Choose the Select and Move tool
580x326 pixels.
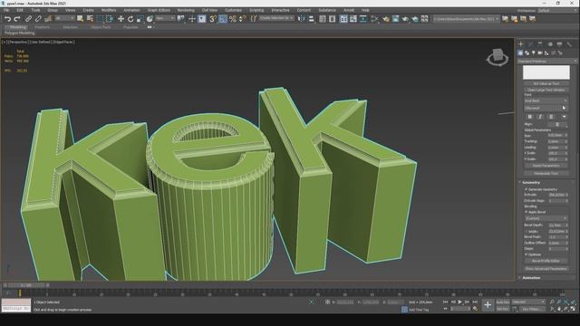coord(121,19)
